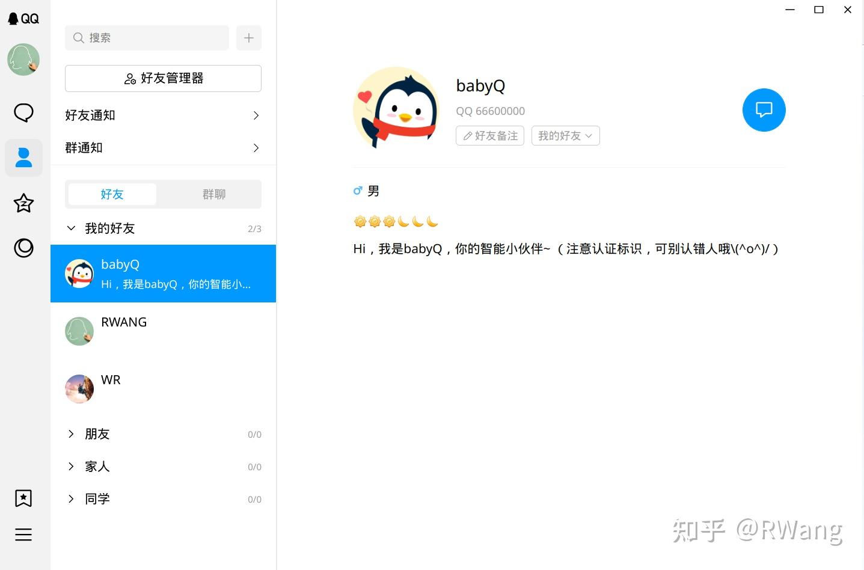Open favorites via the star sidebar icon
Viewport: 864px width, 570px height.
coord(23,203)
